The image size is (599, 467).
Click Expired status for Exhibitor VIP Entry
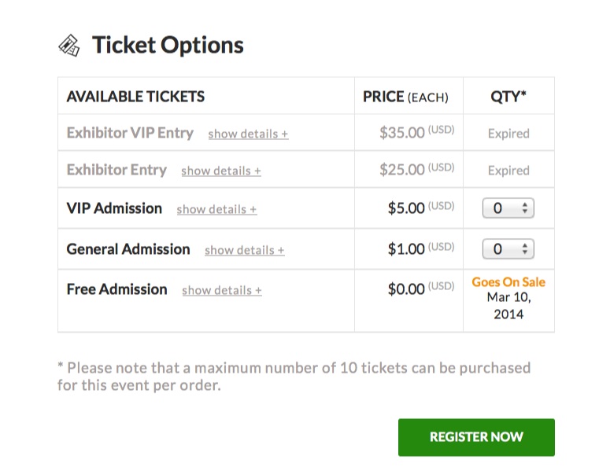(508, 134)
